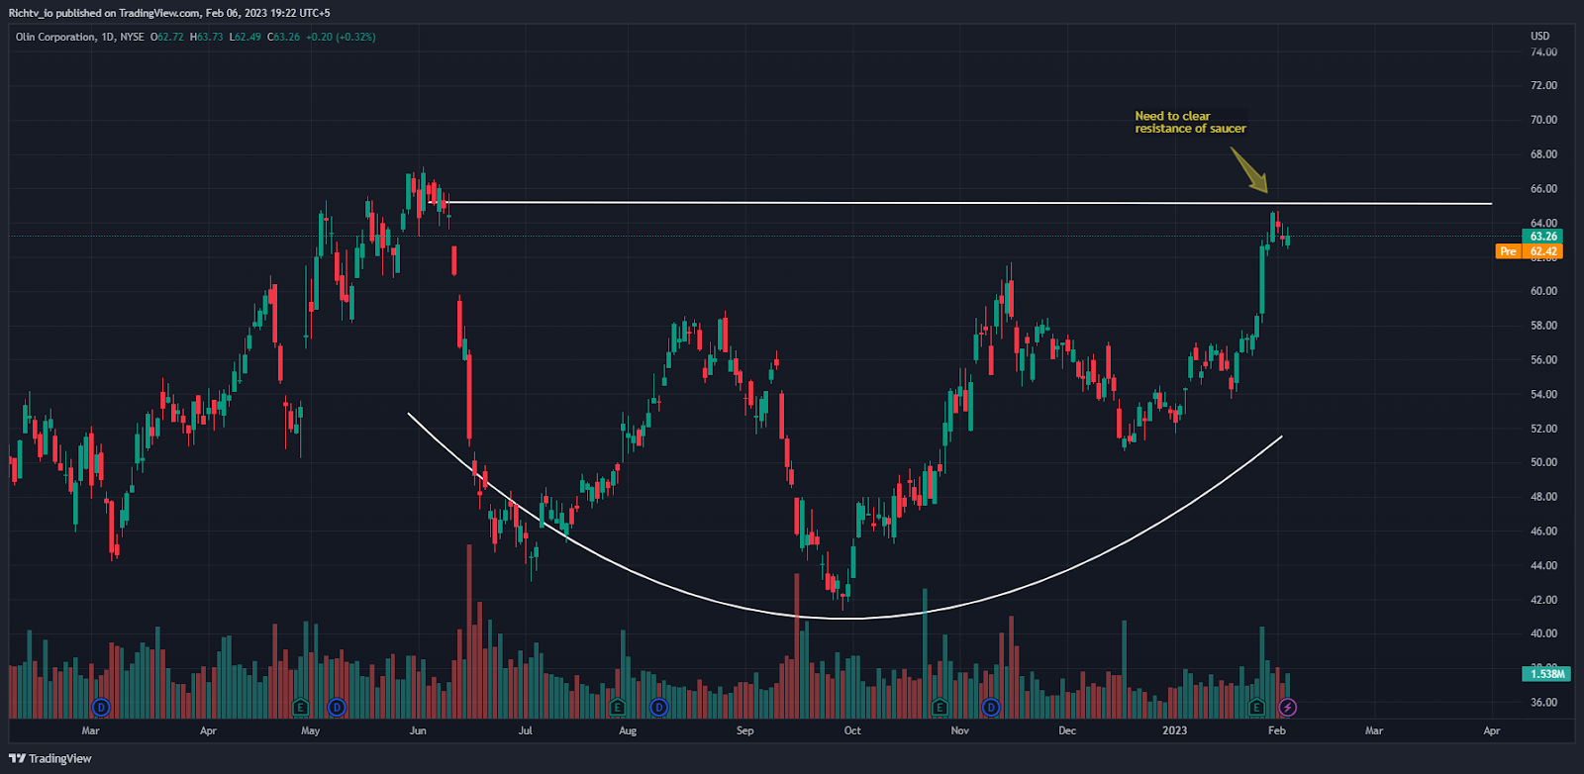Click the 1.538M volume label
This screenshot has width=1584, height=774.
click(1544, 674)
